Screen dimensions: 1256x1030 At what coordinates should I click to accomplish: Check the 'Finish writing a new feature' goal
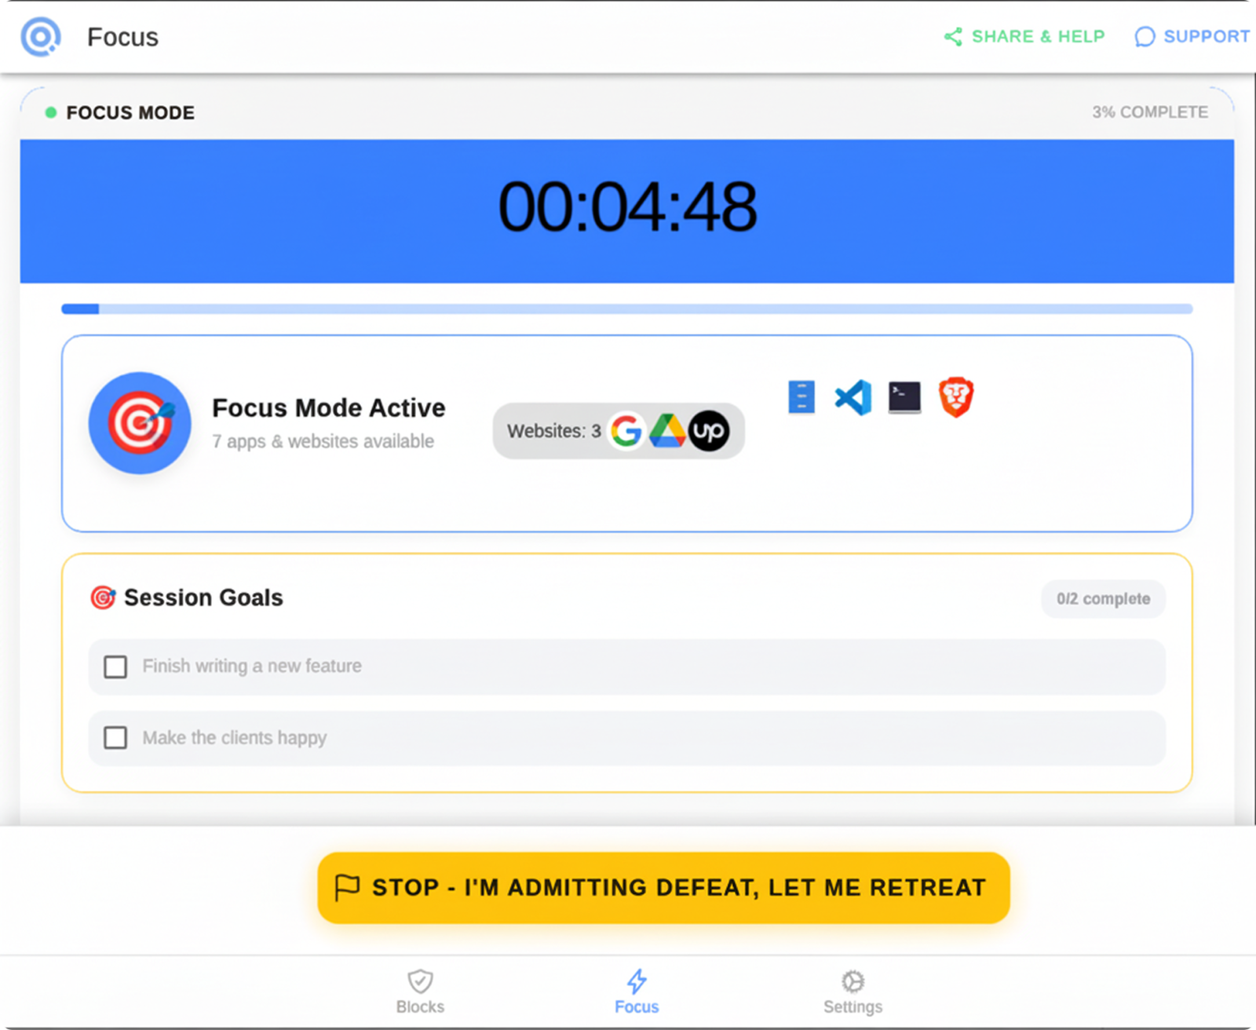pos(115,667)
